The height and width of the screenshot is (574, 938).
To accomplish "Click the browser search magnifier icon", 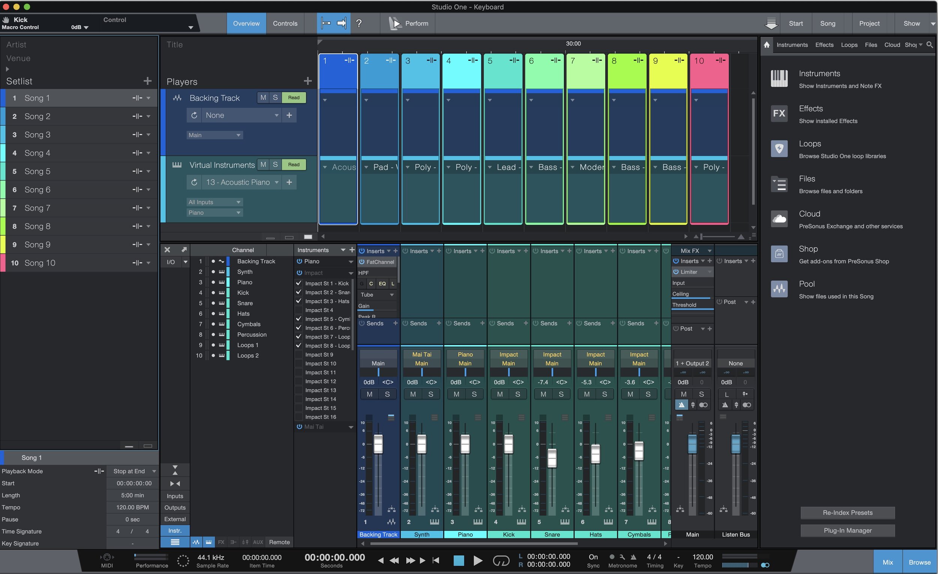I will pos(929,45).
